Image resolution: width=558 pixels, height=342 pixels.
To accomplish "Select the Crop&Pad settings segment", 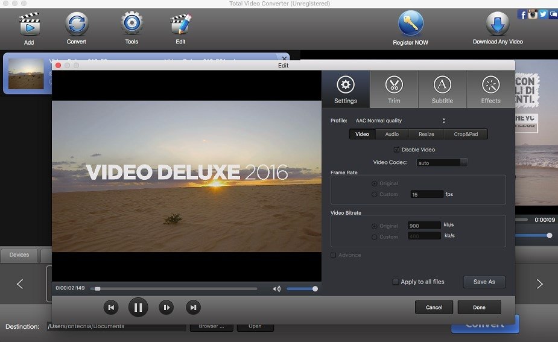I will click(466, 134).
